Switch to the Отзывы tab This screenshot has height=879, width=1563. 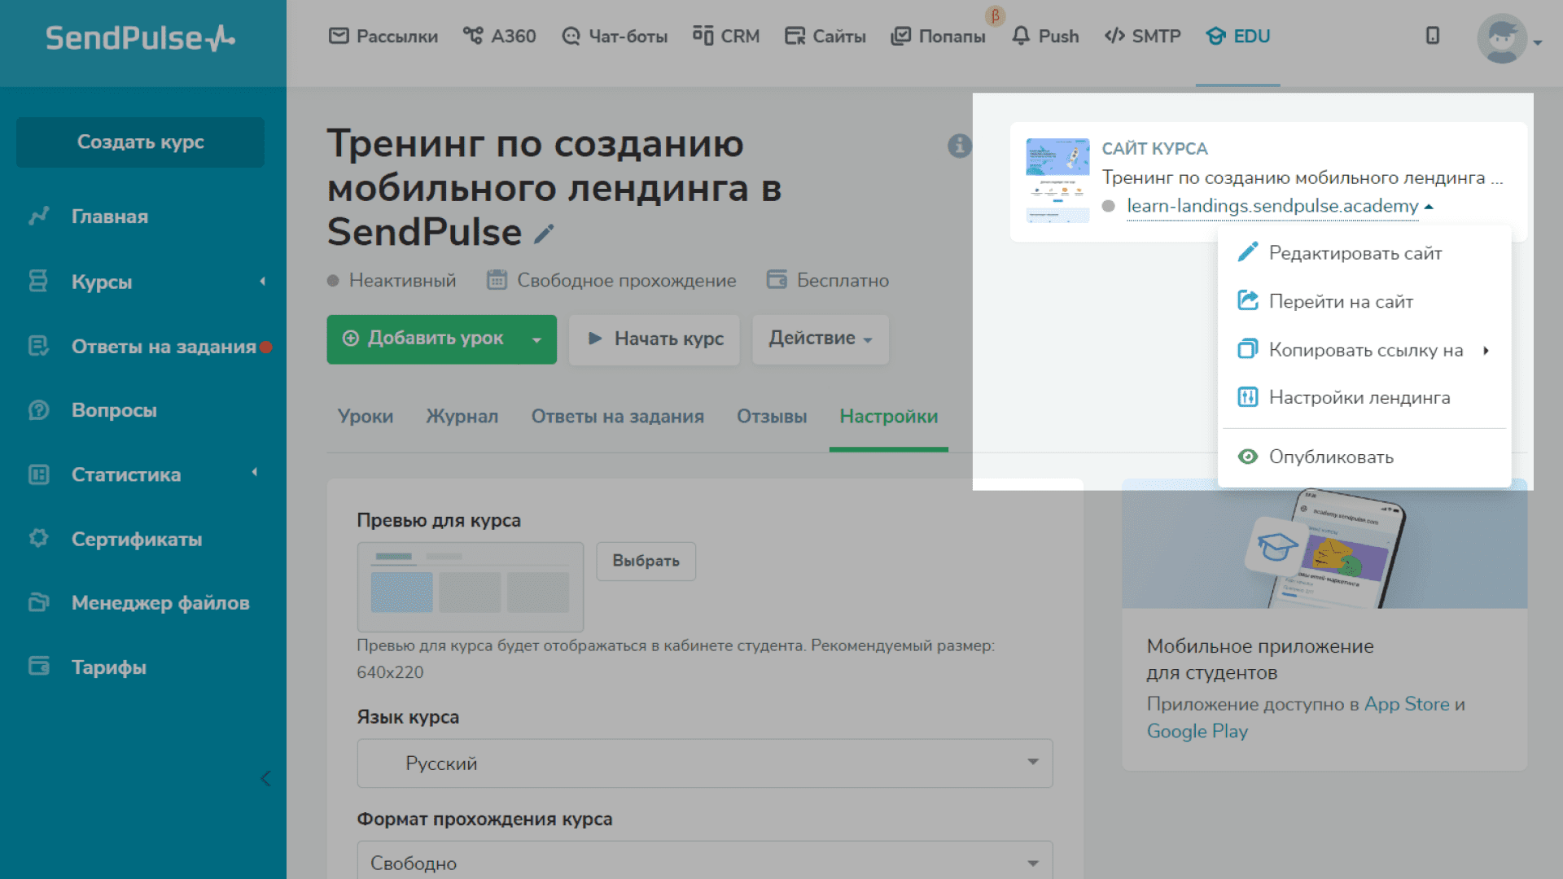[771, 417]
